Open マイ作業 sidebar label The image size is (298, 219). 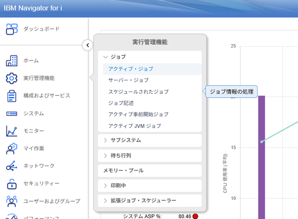pyautogui.click(x=34, y=148)
